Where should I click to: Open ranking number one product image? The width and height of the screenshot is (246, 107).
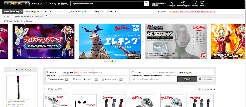(x=18, y=87)
